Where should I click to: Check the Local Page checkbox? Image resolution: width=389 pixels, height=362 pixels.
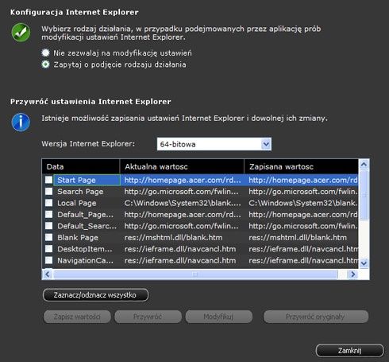point(48,203)
